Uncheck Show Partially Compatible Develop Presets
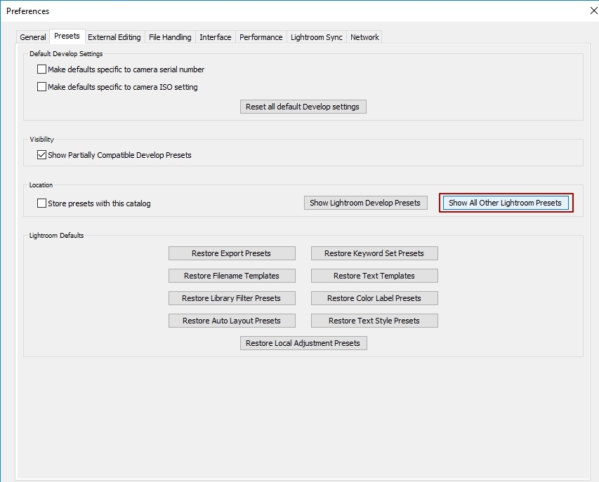The height and width of the screenshot is (482, 599). pos(42,154)
